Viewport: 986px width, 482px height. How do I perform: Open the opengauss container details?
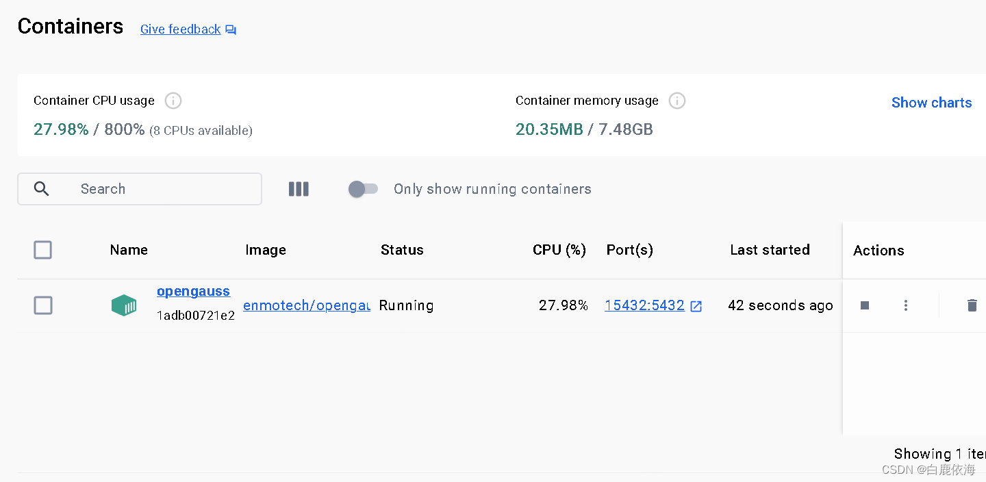coord(193,291)
